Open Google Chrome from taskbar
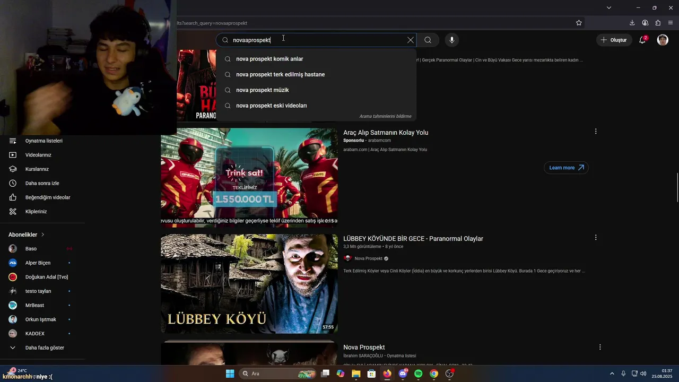 coord(434,374)
